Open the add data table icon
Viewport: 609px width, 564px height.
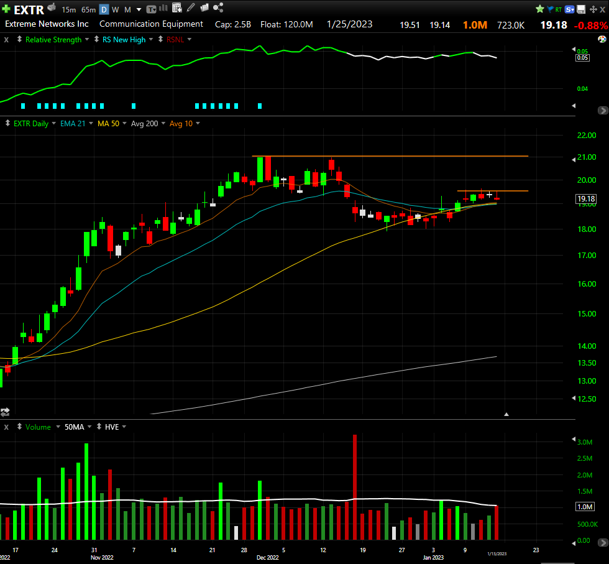[x=176, y=7]
